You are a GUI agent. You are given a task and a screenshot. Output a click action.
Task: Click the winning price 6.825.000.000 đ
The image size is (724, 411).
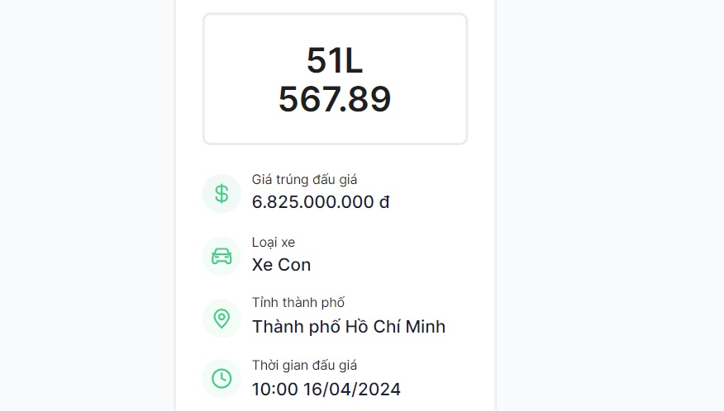(x=321, y=202)
